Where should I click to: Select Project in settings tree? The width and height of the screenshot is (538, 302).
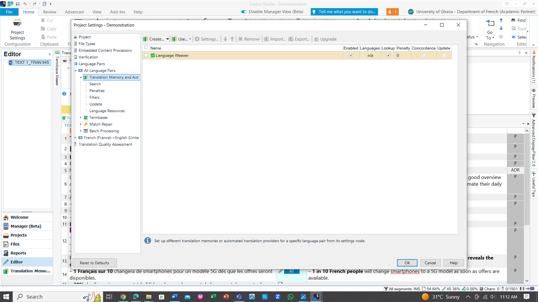85,37
